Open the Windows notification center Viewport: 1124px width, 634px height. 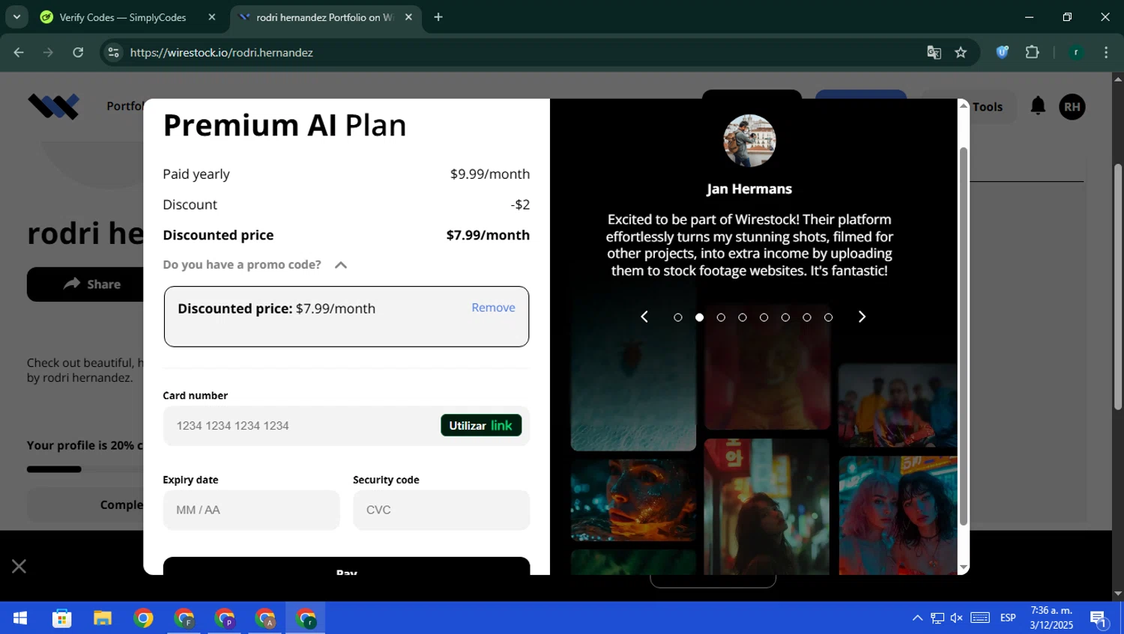[1099, 618]
